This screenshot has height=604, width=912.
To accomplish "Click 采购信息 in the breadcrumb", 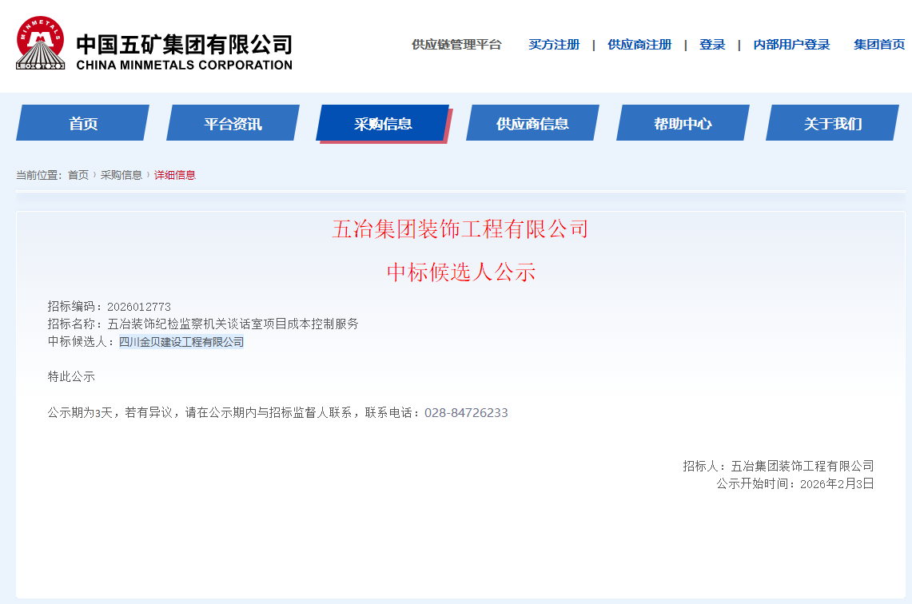I will tap(121, 175).
